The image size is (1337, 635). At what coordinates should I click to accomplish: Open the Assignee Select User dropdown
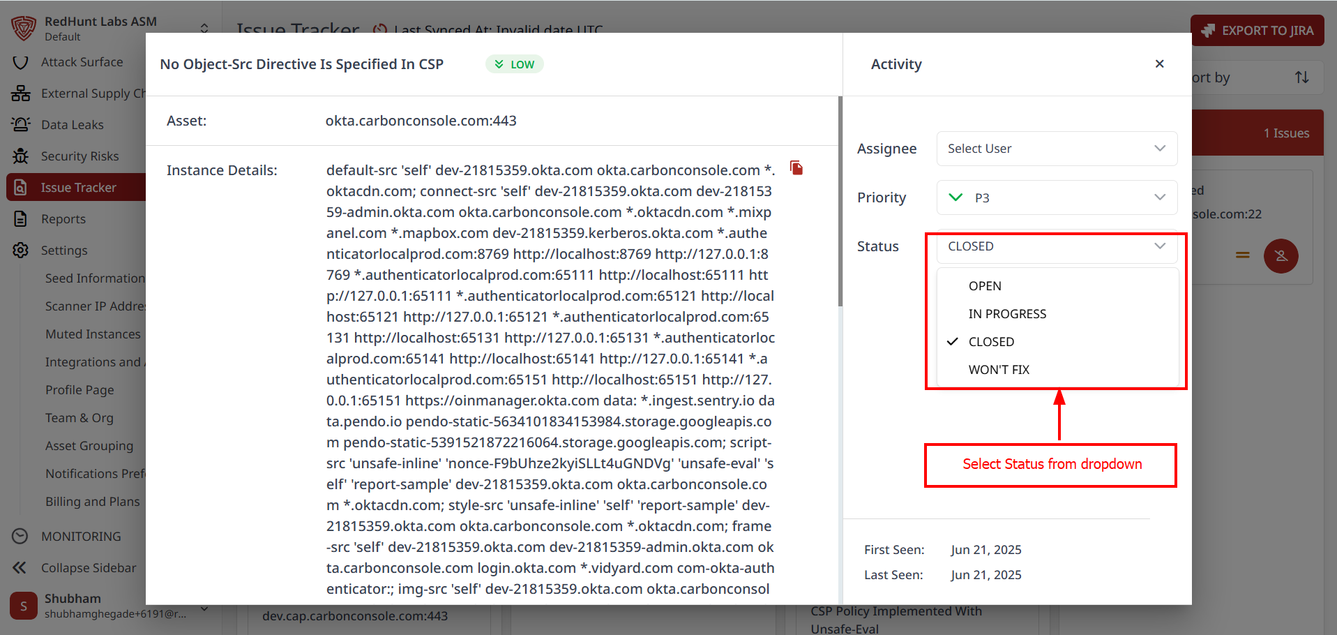(1057, 149)
